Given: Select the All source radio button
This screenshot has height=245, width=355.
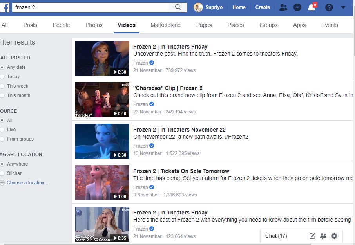Looking at the screenshot, I should (2, 121).
